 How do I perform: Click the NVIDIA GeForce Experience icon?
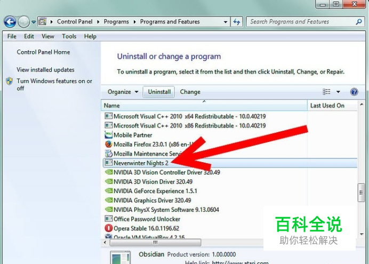tap(108, 191)
